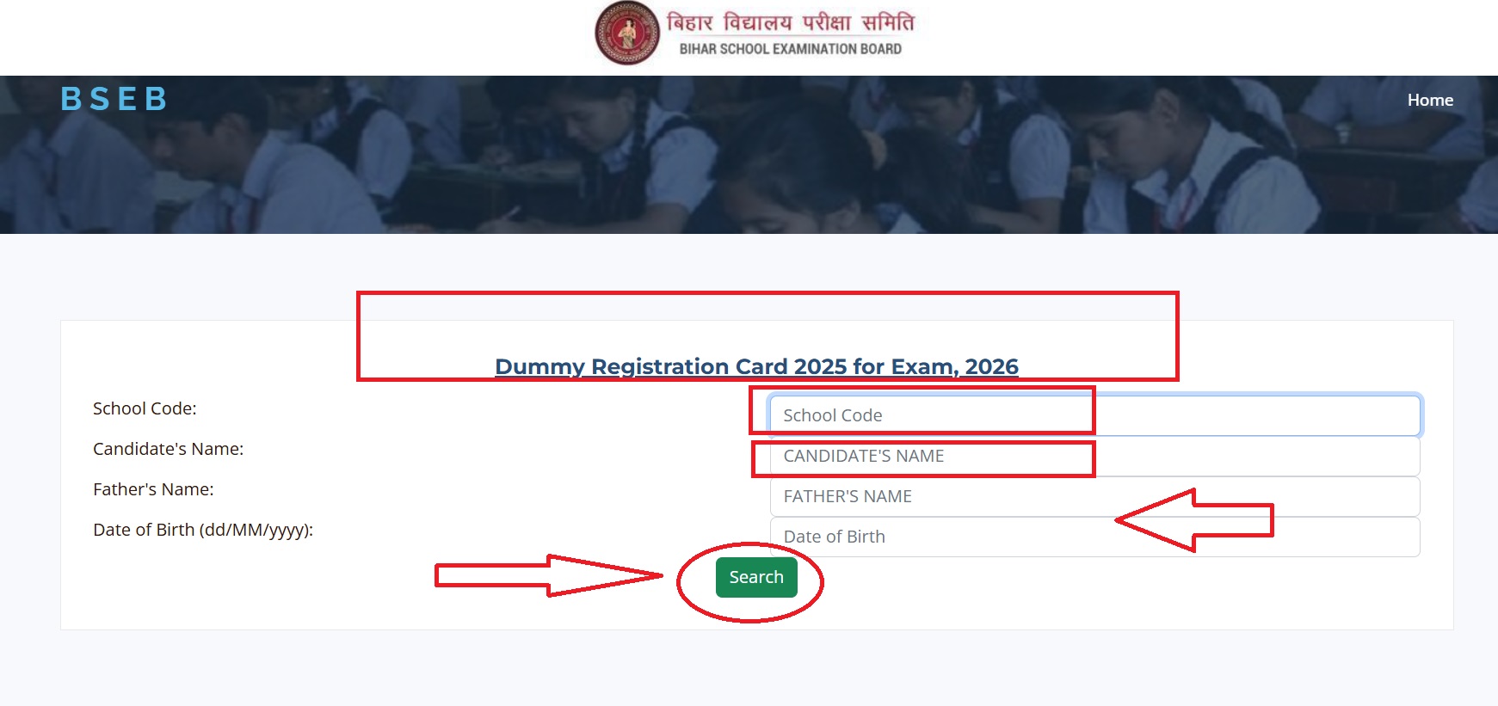Click the empty area inside red heading box
This screenshot has width=1498, height=706.
pyautogui.click(x=767, y=322)
